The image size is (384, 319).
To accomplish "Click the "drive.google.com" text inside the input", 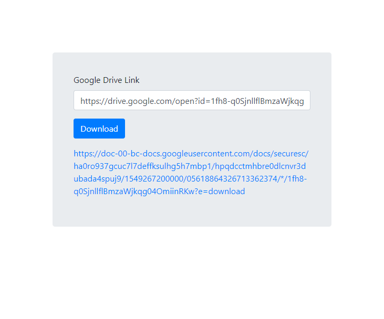I will click(x=140, y=101).
